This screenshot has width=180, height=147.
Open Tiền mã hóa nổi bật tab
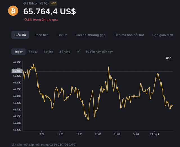coord(129,35)
